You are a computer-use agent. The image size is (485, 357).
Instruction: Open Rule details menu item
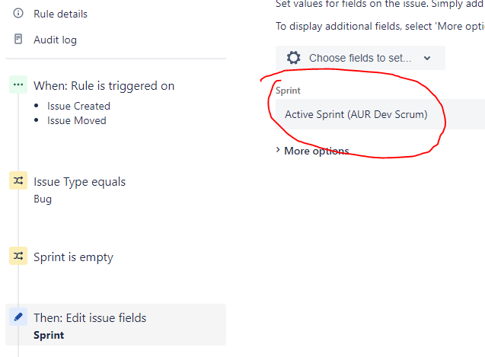pyautogui.click(x=61, y=14)
